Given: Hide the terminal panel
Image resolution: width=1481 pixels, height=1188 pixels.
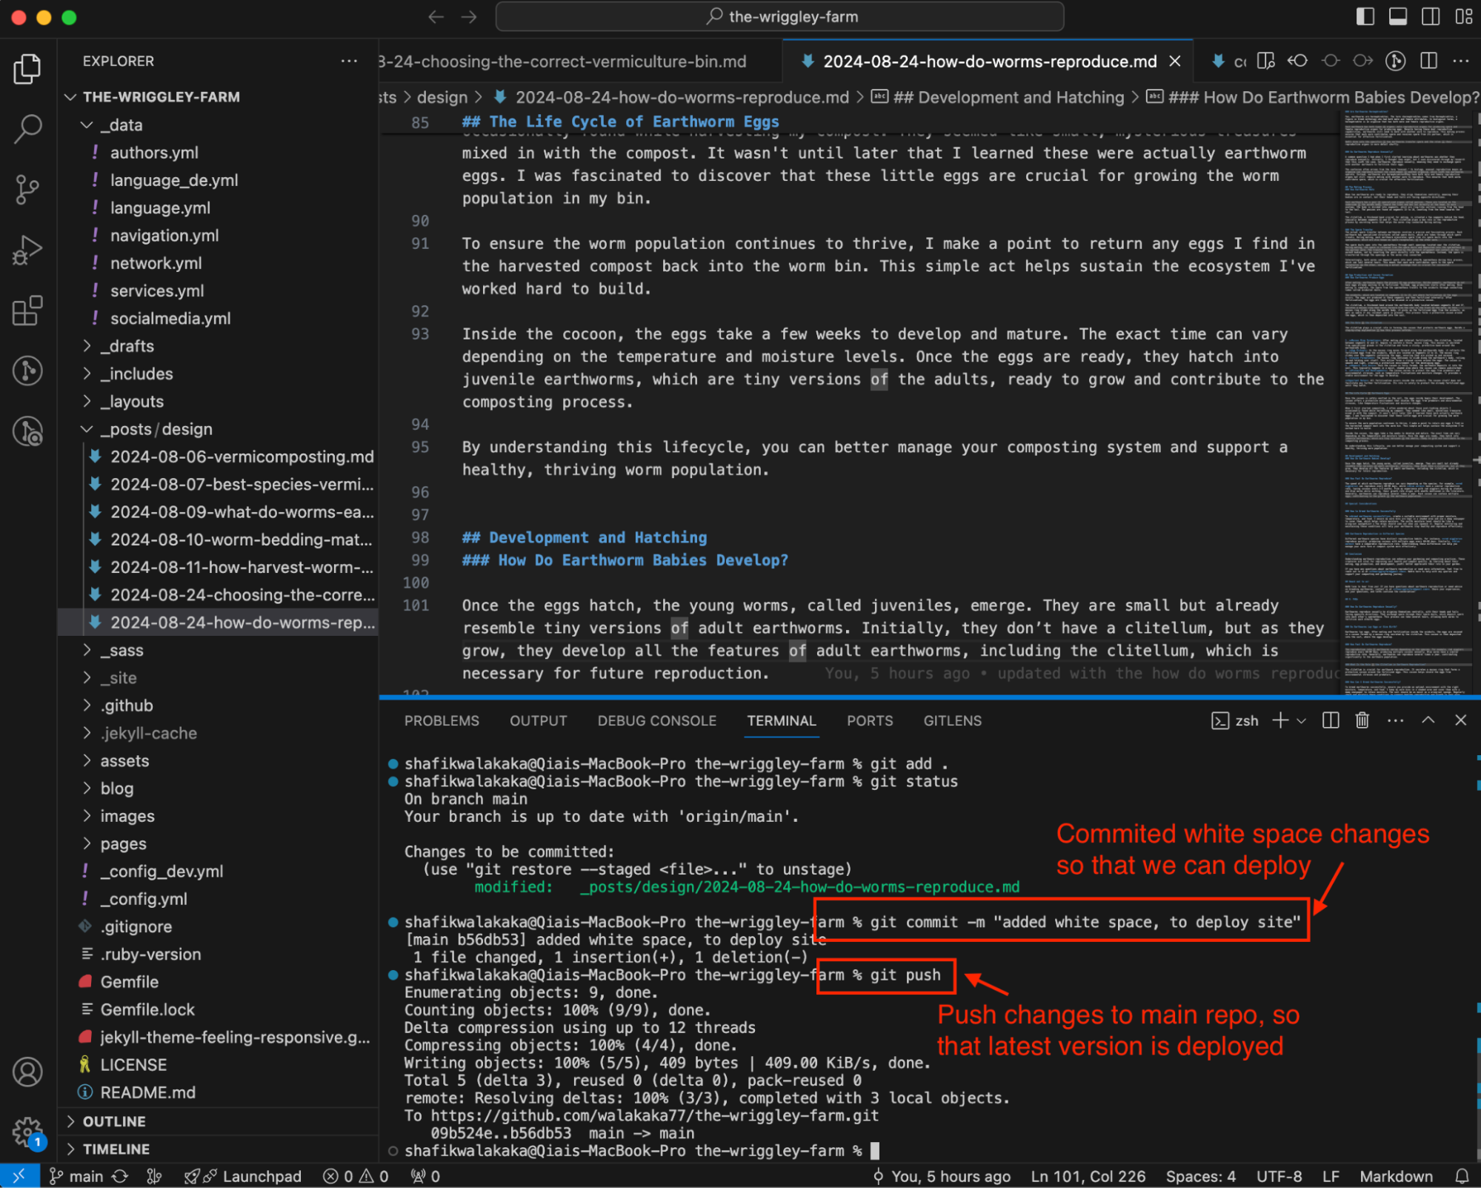Looking at the screenshot, I should 1460,720.
